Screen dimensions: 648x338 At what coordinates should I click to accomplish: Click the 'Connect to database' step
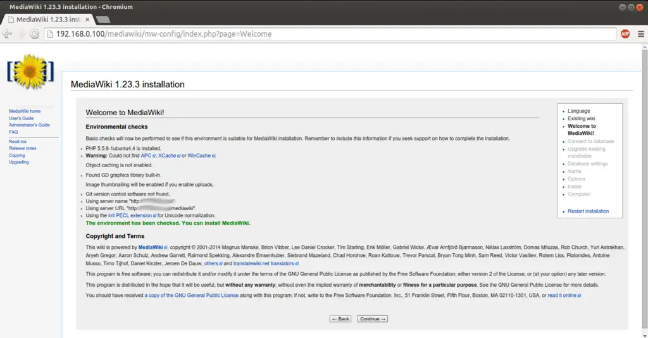click(590, 141)
